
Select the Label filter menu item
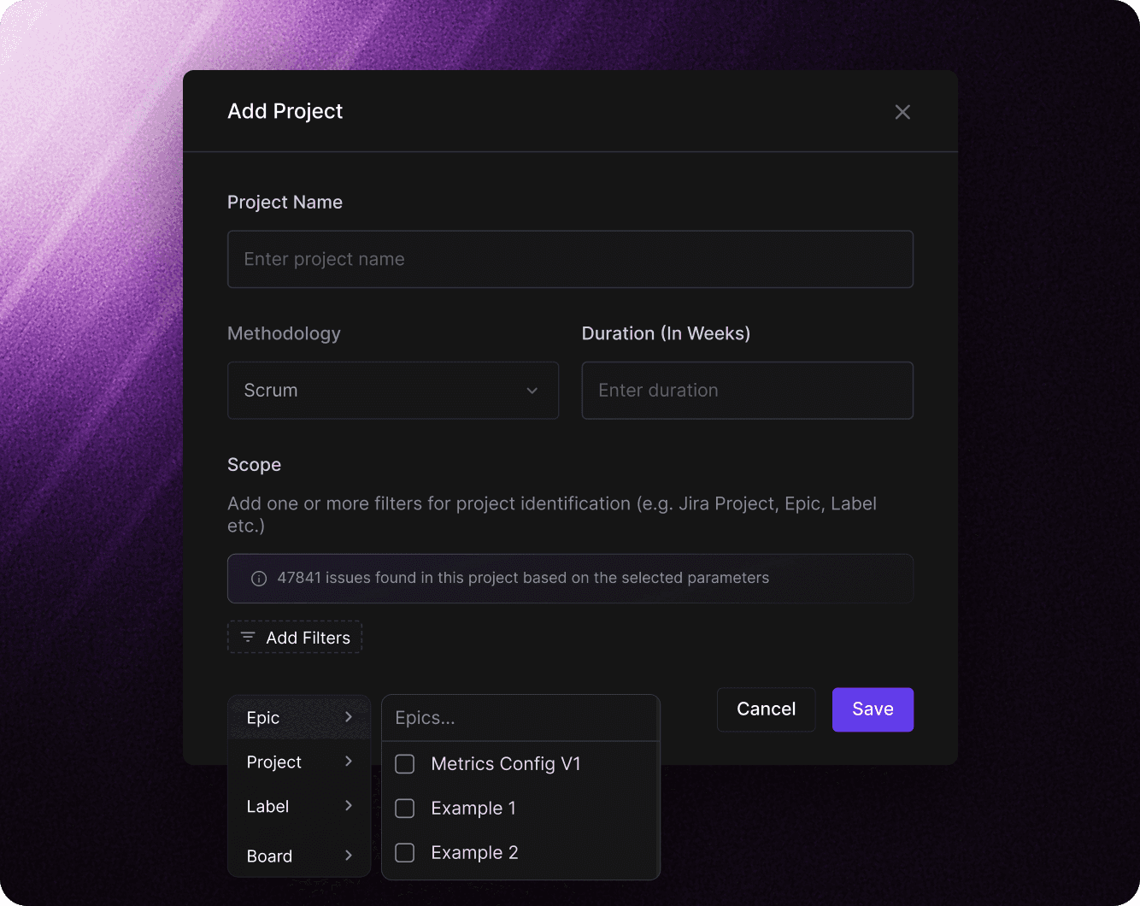tap(268, 807)
